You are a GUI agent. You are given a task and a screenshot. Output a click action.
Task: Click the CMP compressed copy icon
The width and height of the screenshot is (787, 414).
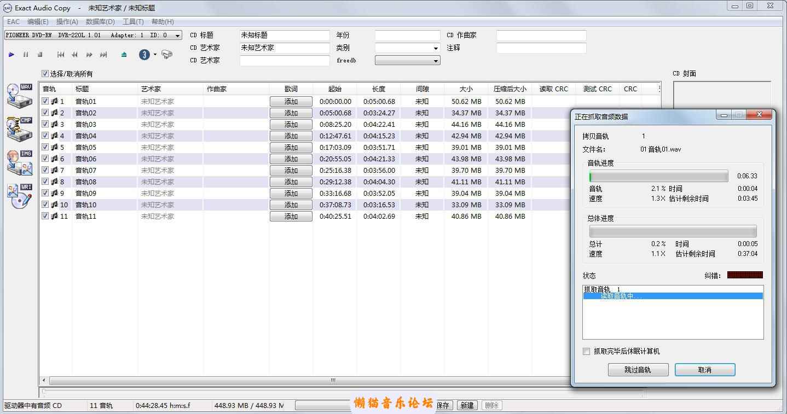[20, 129]
